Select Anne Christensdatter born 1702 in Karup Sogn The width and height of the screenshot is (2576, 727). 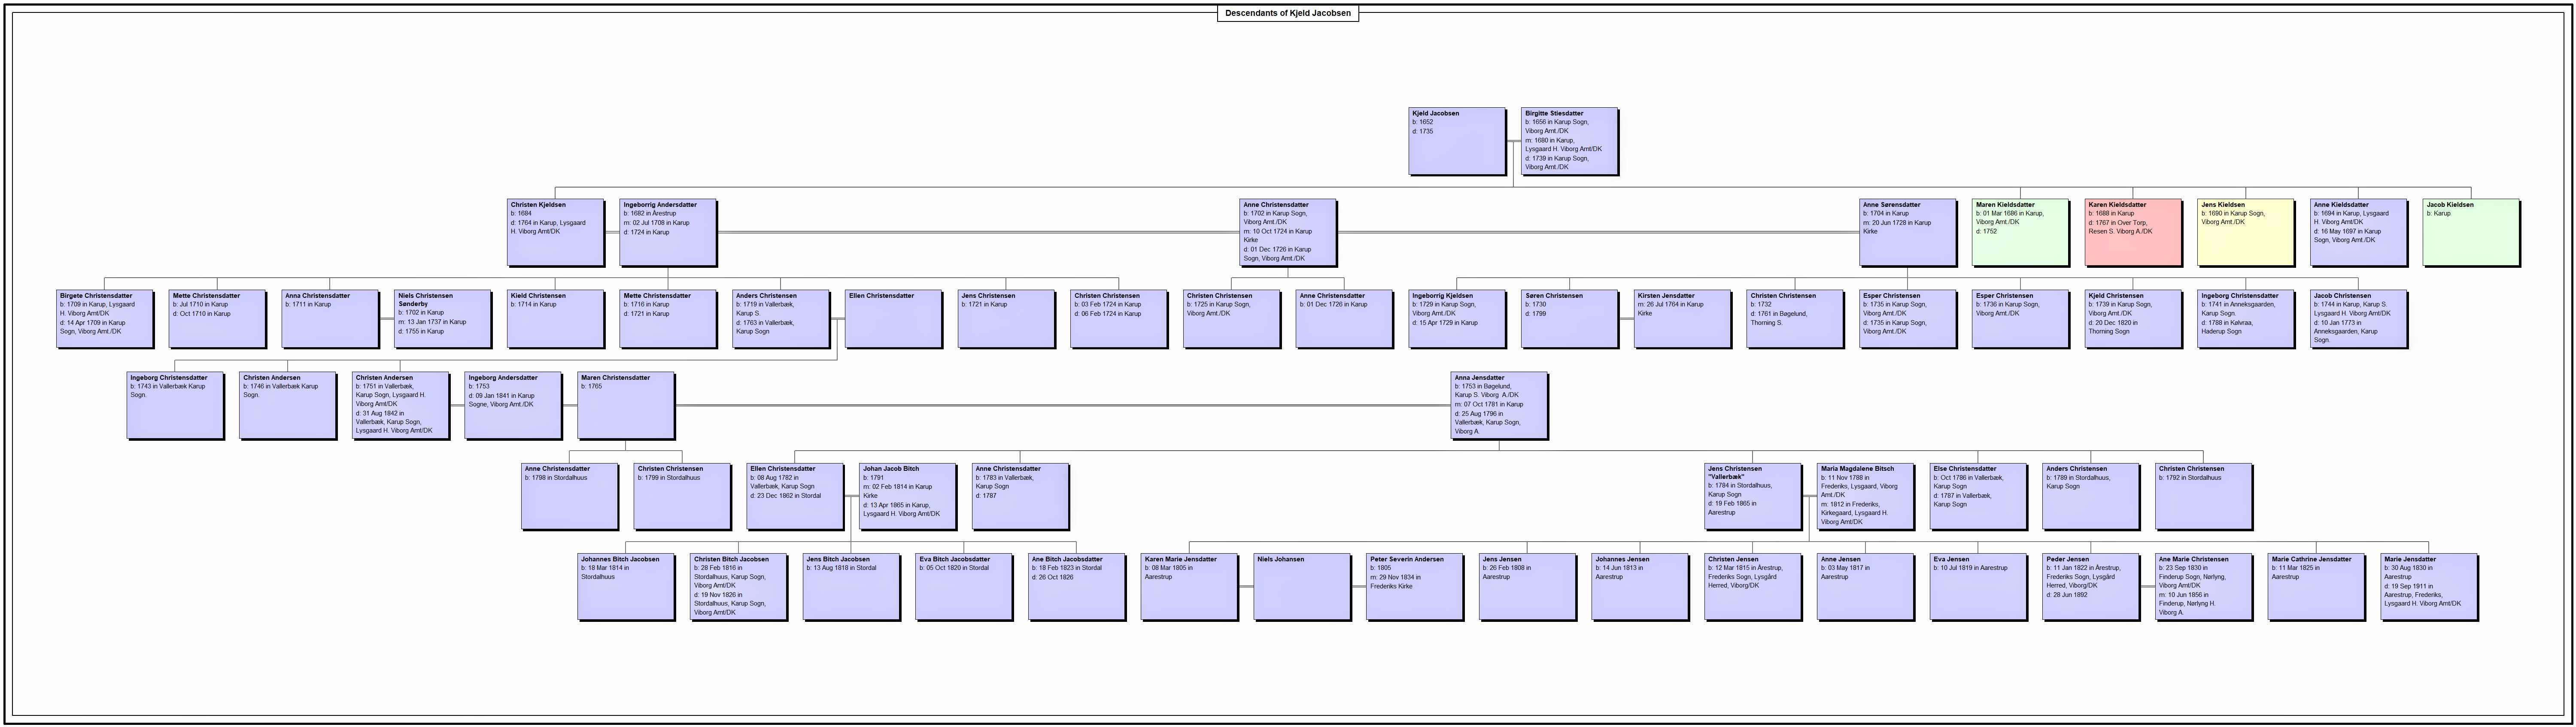(1288, 232)
